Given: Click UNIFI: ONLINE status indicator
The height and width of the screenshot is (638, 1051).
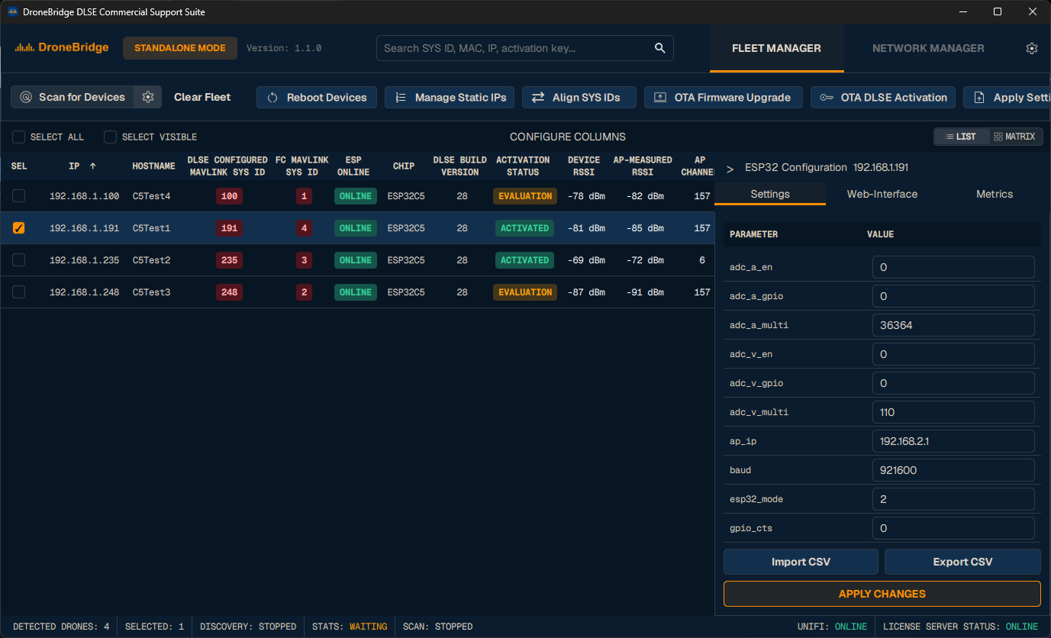Looking at the screenshot, I should [x=832, y=627].
